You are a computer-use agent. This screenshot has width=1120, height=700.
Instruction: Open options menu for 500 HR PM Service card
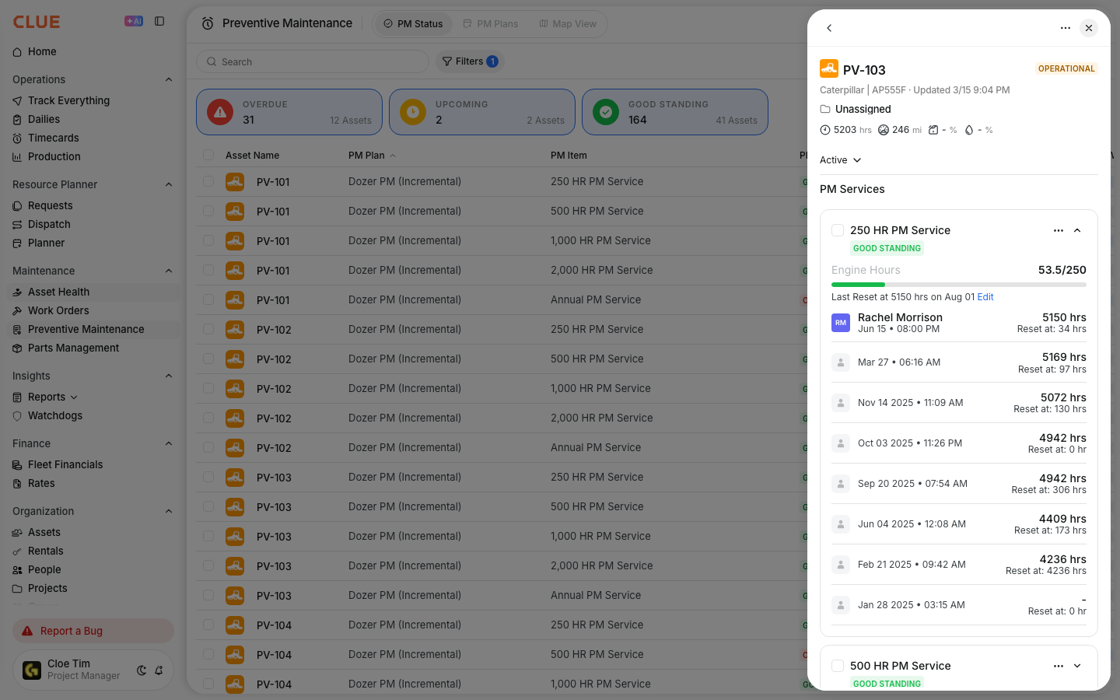click(1059, 666)
